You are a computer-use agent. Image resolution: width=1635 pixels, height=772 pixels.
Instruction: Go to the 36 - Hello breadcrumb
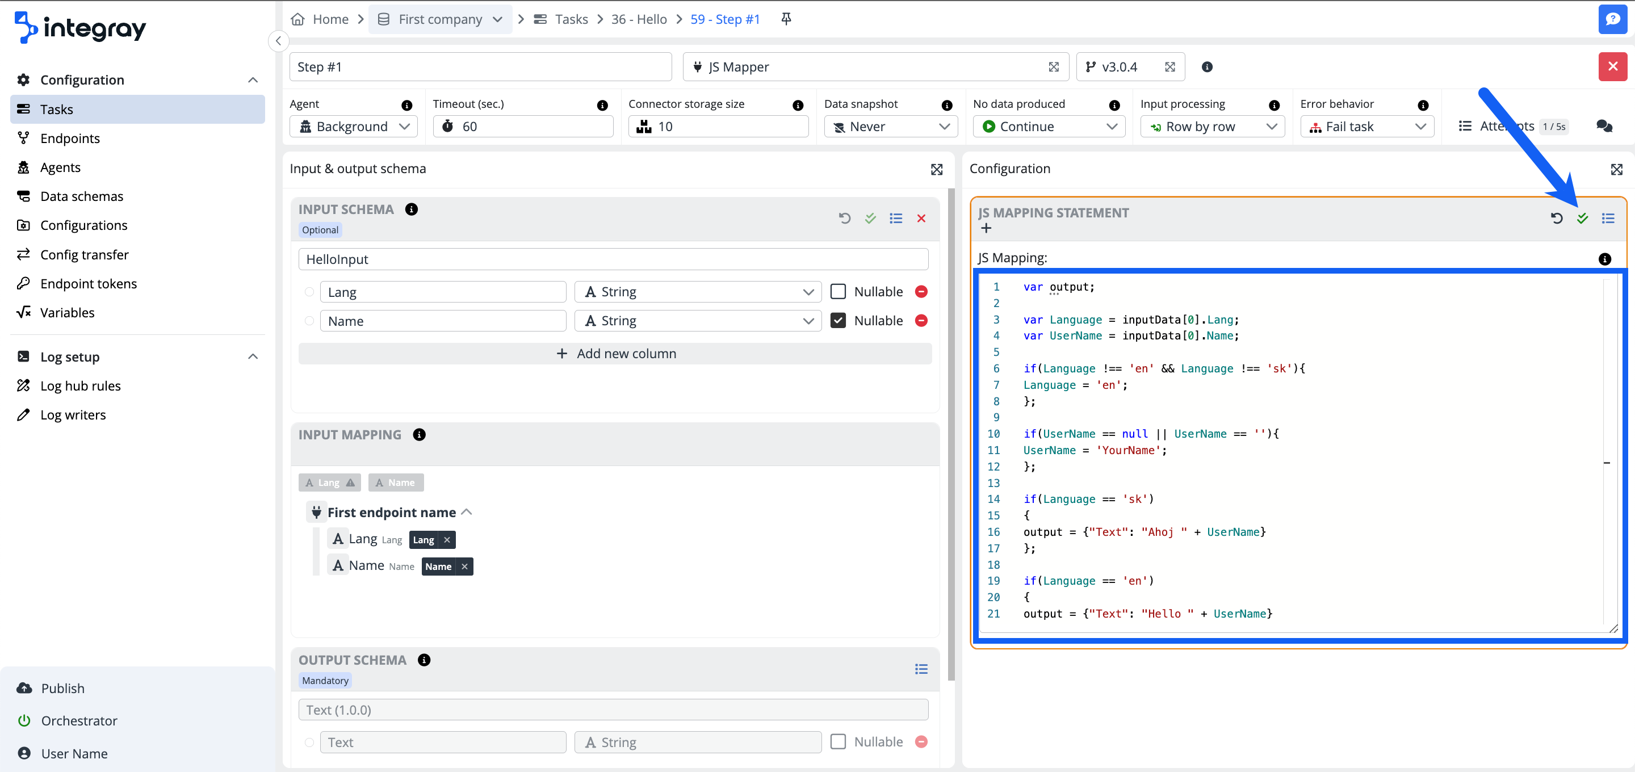[639, 19]
